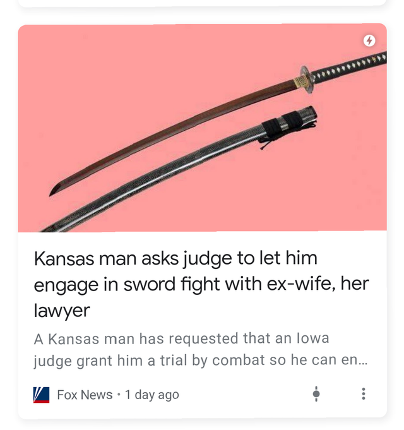Tap the AMP lightning bolt badge
The image size is (404, 430).
click(x=369, y=40)
